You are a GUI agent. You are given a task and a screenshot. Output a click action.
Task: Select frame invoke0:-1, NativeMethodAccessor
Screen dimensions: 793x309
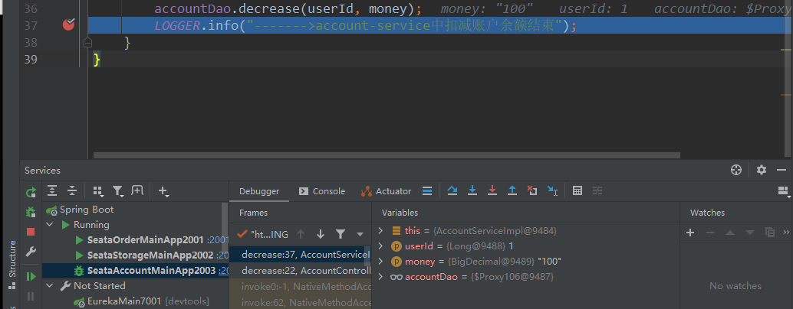[x=300, y=287]
